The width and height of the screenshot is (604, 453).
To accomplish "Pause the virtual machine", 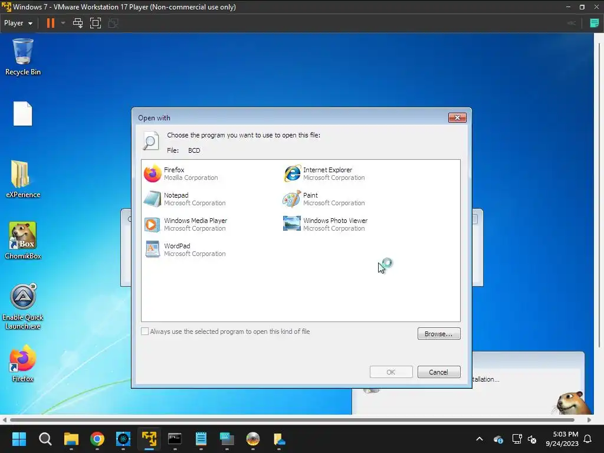I will (x=51, y=23).
